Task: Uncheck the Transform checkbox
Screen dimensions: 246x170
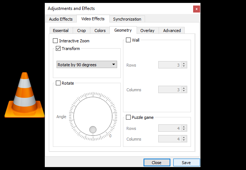Action: point(58,49)
